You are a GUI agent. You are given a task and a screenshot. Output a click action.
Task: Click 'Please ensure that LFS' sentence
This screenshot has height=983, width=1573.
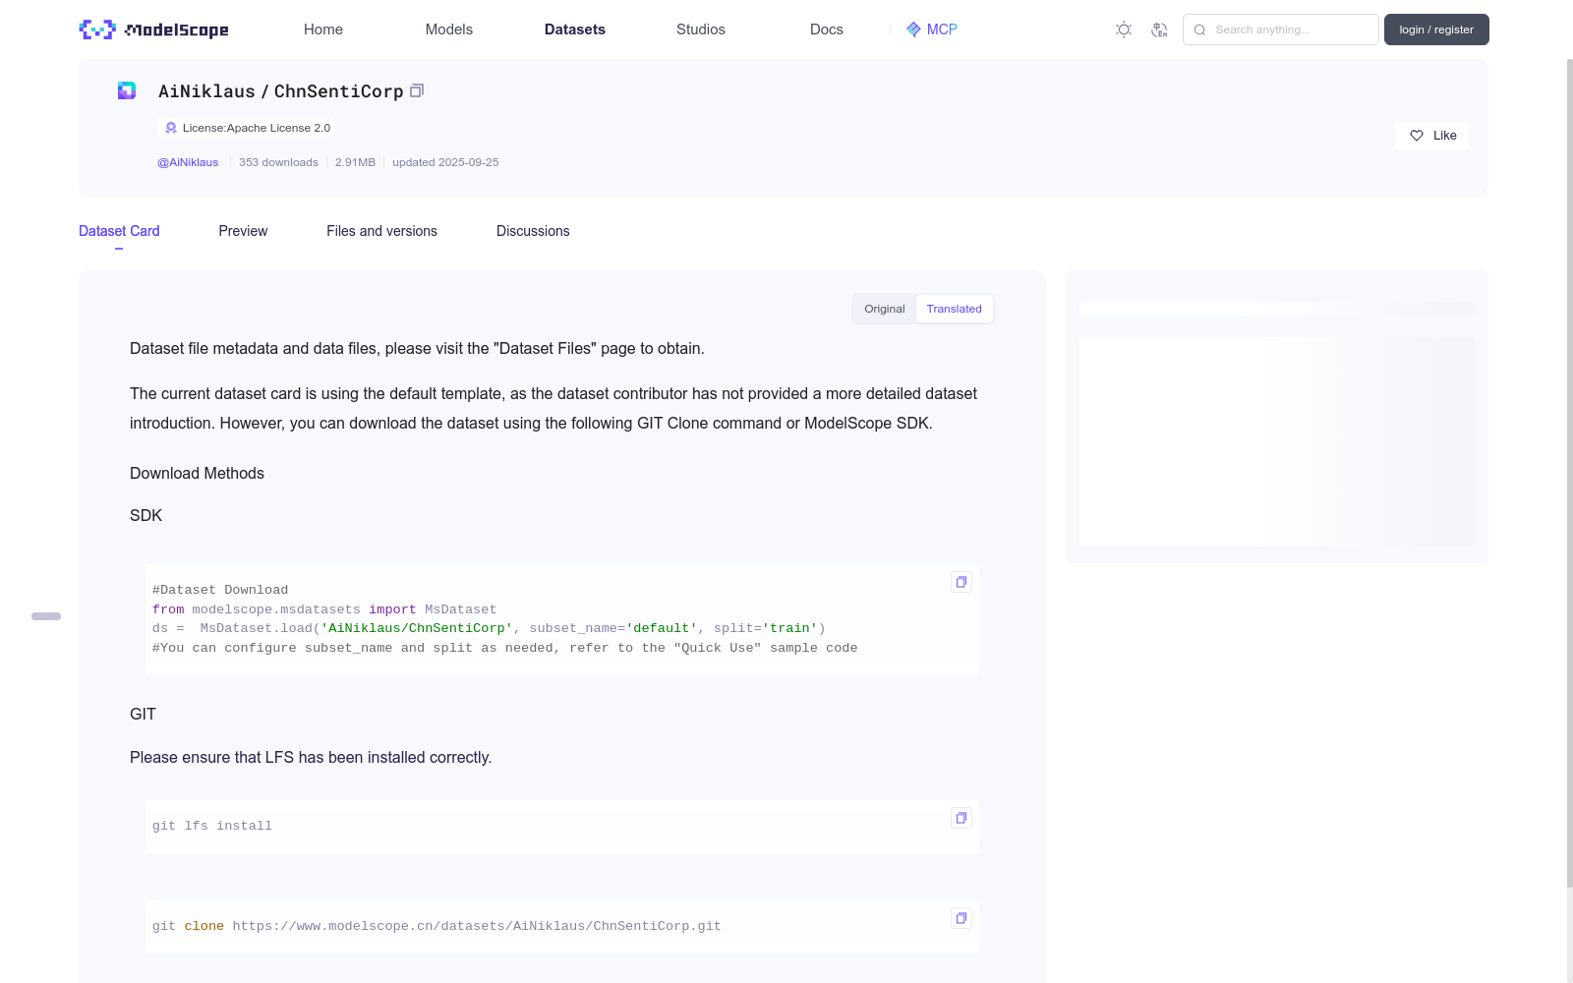[311, 758]
